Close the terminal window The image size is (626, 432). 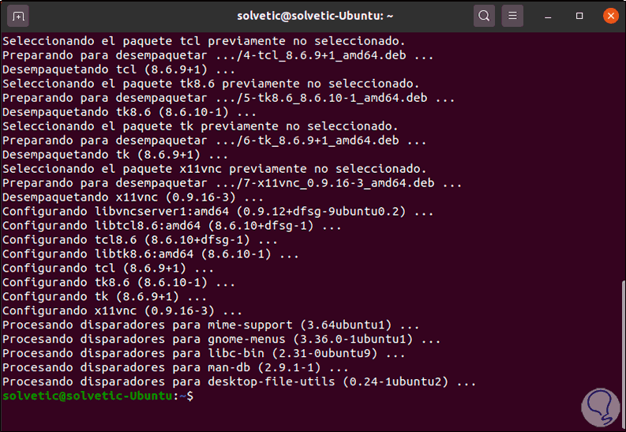609,15
